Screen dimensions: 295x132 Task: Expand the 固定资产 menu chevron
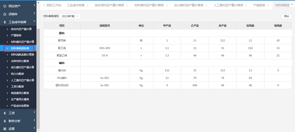[35, 5]
